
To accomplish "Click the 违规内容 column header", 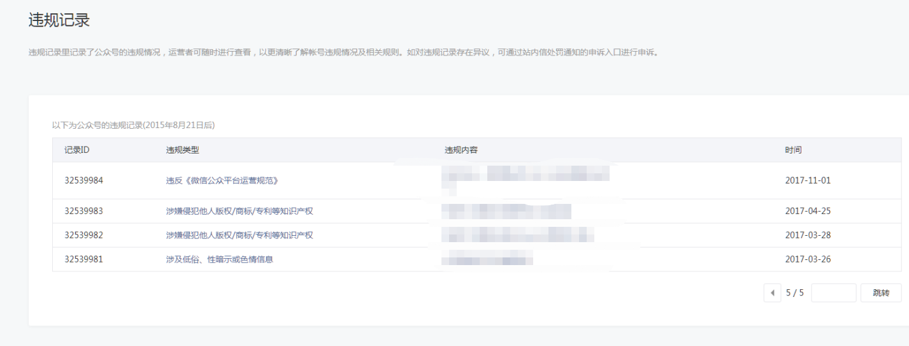I will (461, 150).
